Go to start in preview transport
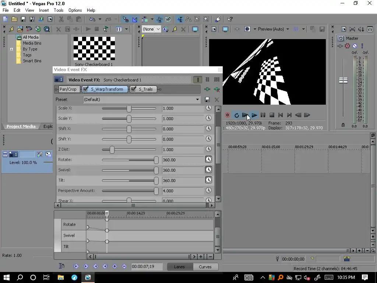This screenshot has width=377, height=283. (281, 115)
